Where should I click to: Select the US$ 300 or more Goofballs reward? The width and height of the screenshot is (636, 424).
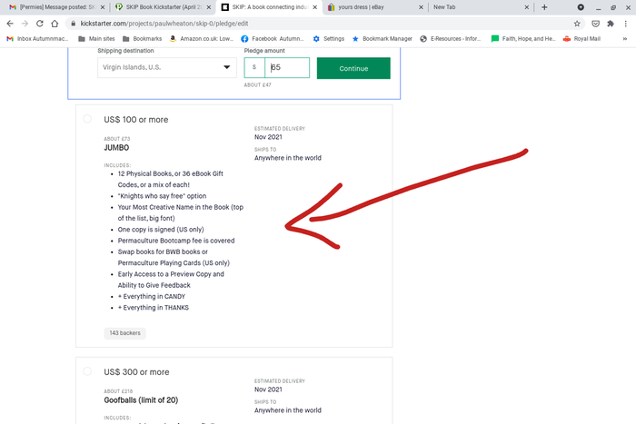tap(87, 371)
